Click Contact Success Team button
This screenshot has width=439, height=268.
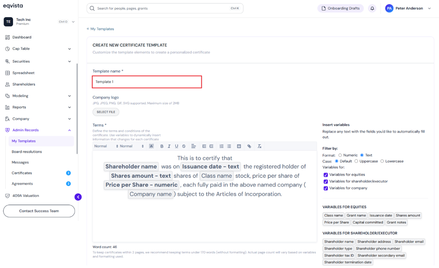pos(39,211)
